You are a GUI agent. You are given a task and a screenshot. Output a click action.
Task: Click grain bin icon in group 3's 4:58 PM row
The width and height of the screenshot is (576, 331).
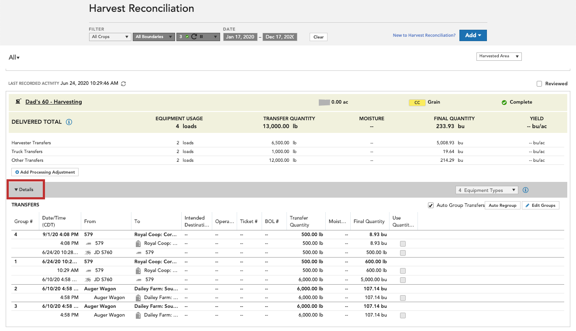[x=138, y=315]
